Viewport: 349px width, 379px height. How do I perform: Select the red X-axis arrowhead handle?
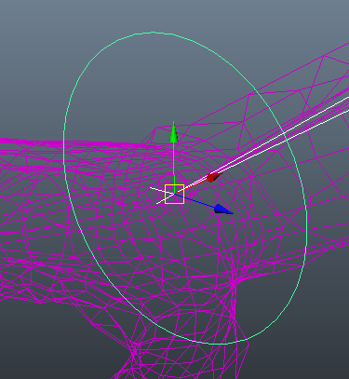[x=214, y=177]
